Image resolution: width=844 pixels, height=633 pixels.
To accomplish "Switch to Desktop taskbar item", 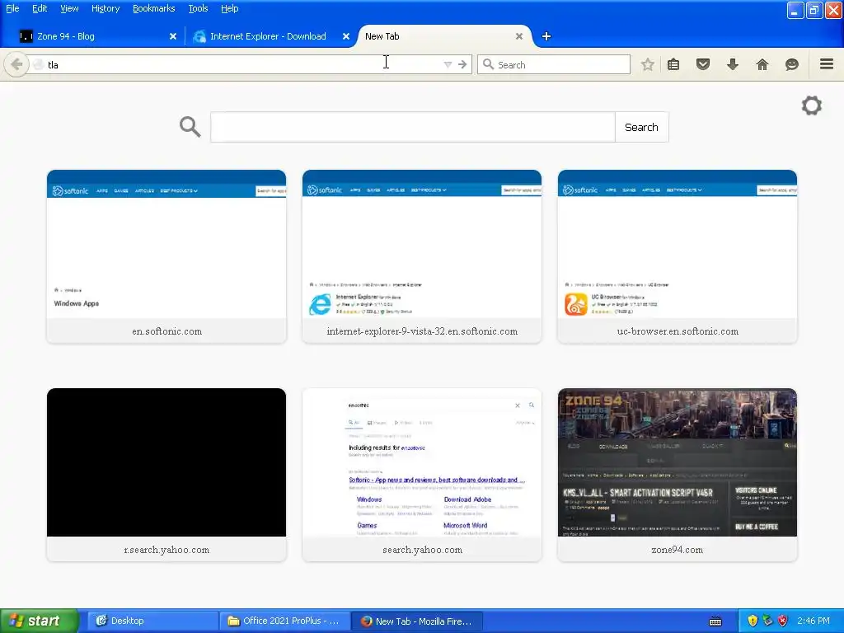I will [152, 621].
